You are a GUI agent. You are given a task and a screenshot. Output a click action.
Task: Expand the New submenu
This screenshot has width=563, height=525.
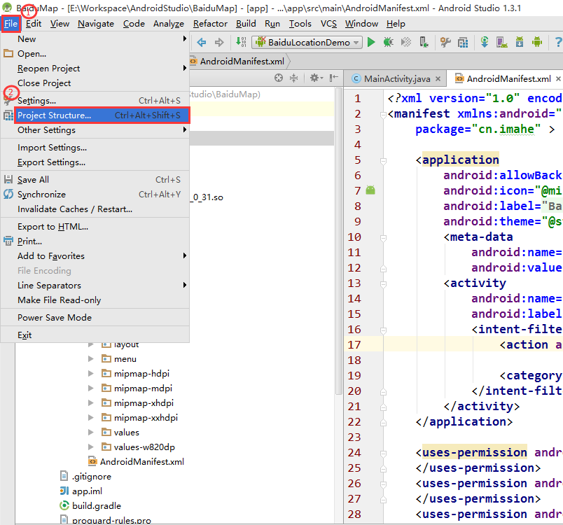coord(95,38)
